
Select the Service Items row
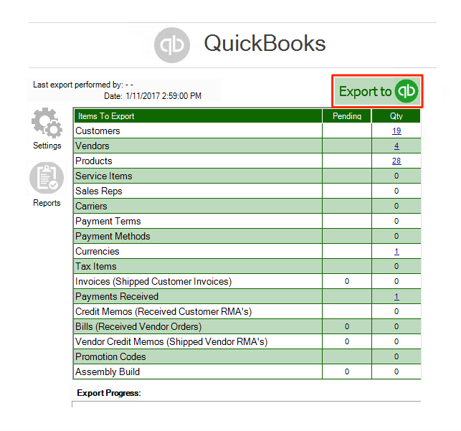click(247, 176)
